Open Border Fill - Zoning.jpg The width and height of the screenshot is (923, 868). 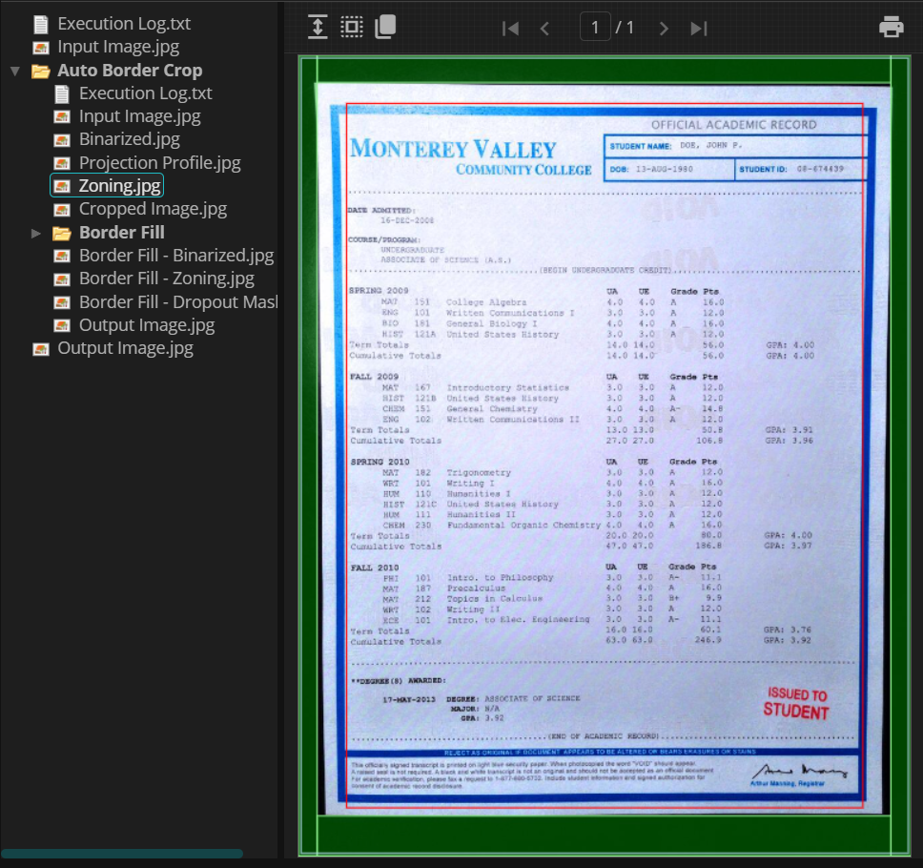(167, 278)
